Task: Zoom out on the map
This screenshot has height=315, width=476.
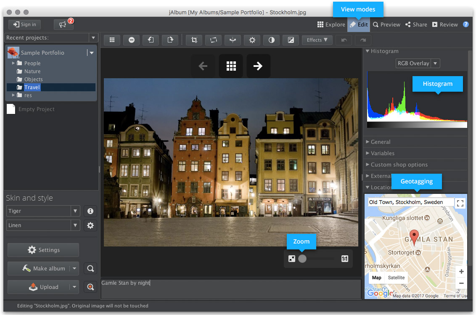Action: tap(461, 283)
